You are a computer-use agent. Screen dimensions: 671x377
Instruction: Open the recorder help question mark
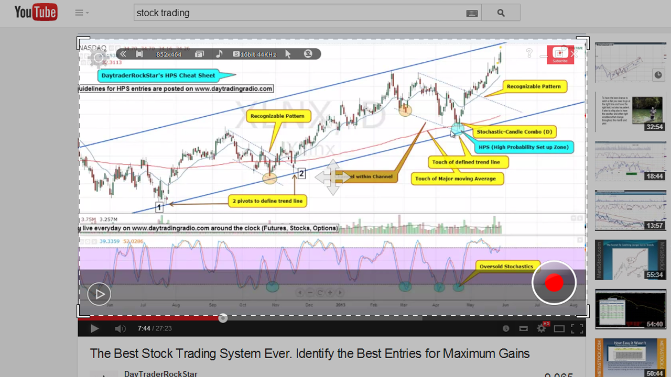(x=529, y=53)
